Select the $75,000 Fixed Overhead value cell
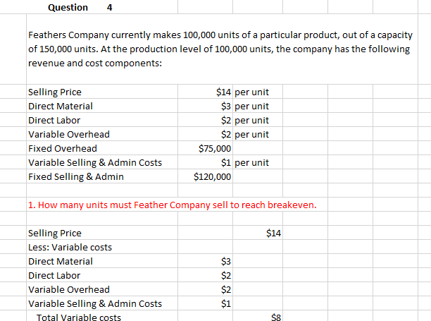Screen dimensions: 431x321 click(x=215, y=149)
